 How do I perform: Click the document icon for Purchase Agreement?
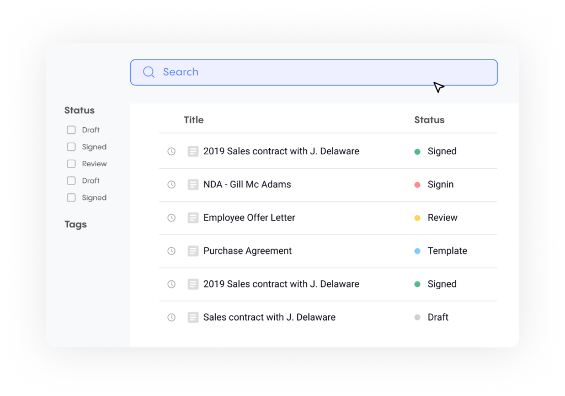pyautogui.click(x=193, y=251)
